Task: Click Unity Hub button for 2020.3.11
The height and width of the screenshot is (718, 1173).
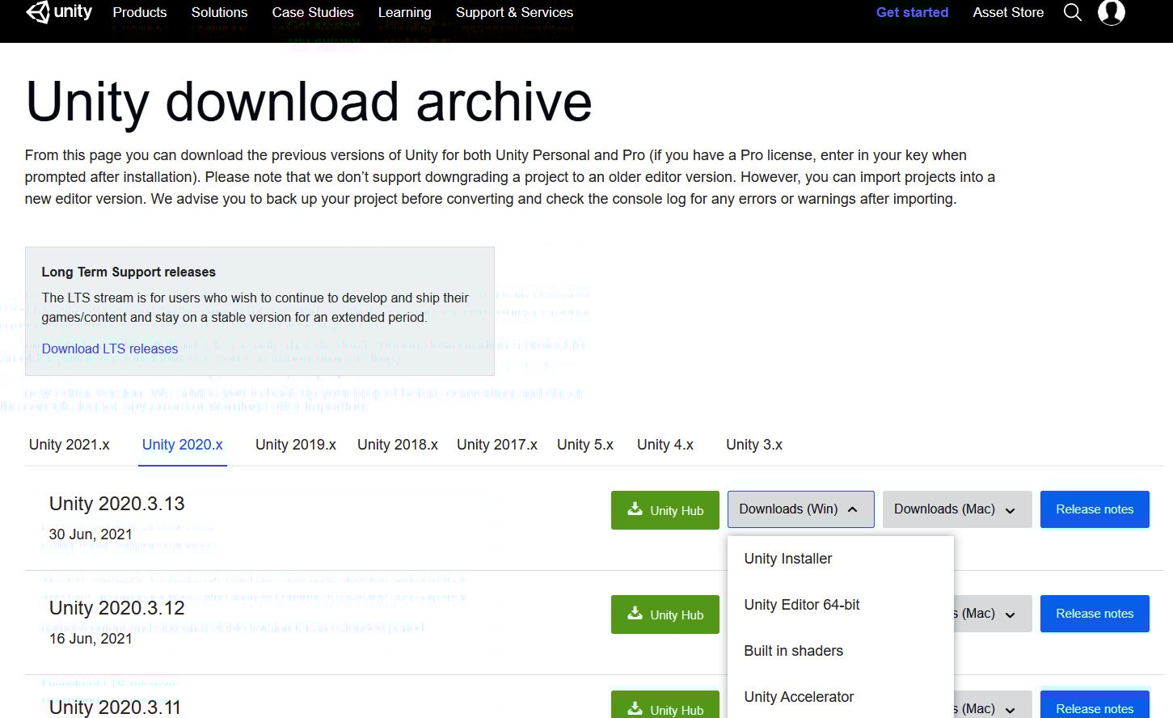Action: click(x=665, y=705)
